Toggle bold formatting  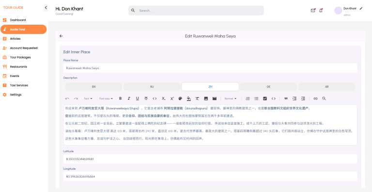(x=120, y=99)
